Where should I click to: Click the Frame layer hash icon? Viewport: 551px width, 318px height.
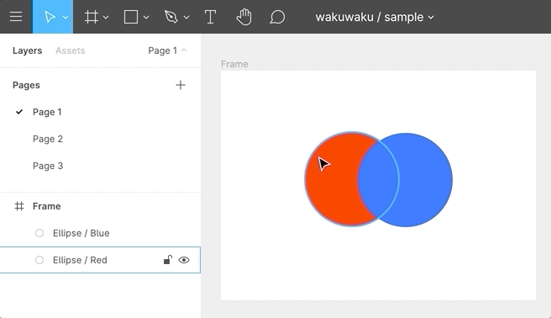pyautogui.click(x=19, y=206)
